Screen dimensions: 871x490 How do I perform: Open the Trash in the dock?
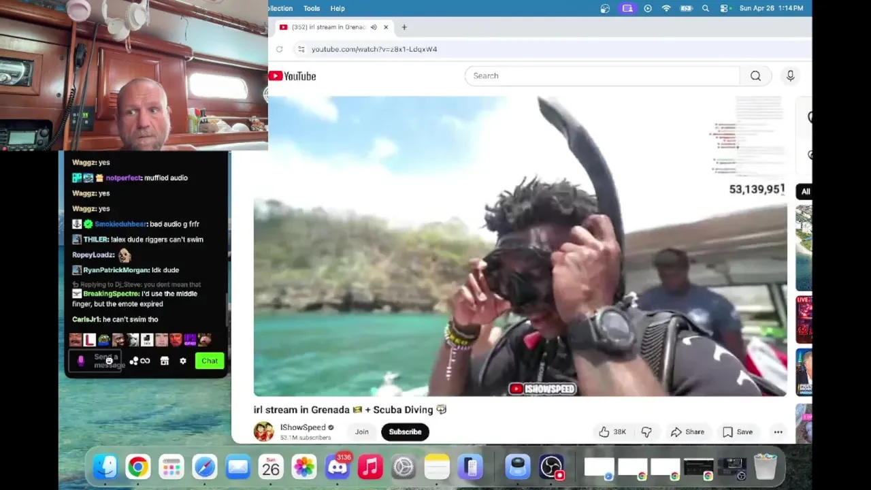click(x=766, y=467)
